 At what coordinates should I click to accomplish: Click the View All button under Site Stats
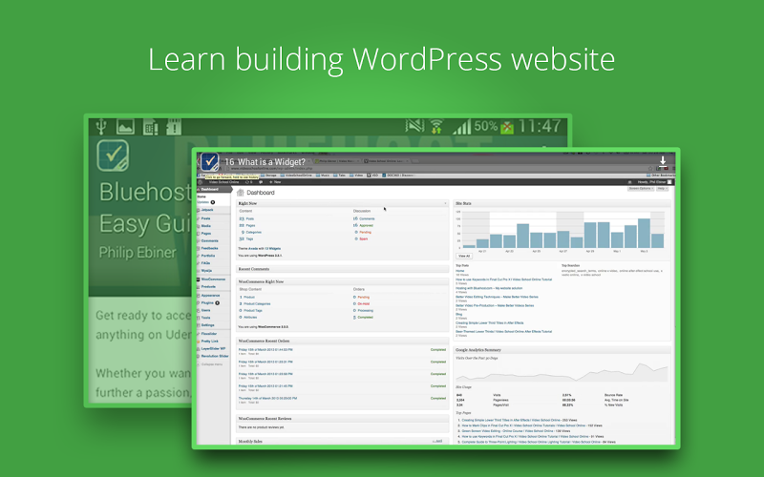point(464,256)
